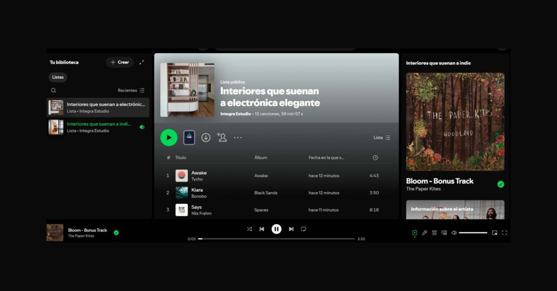Select the Listas filter chip
Image resolution: width=557 pixels, height=291 pixels.
pos(58,77)
